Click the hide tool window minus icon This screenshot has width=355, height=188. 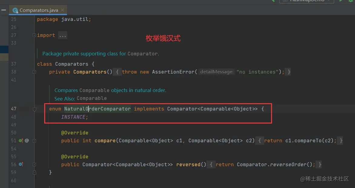coord(4,10)
